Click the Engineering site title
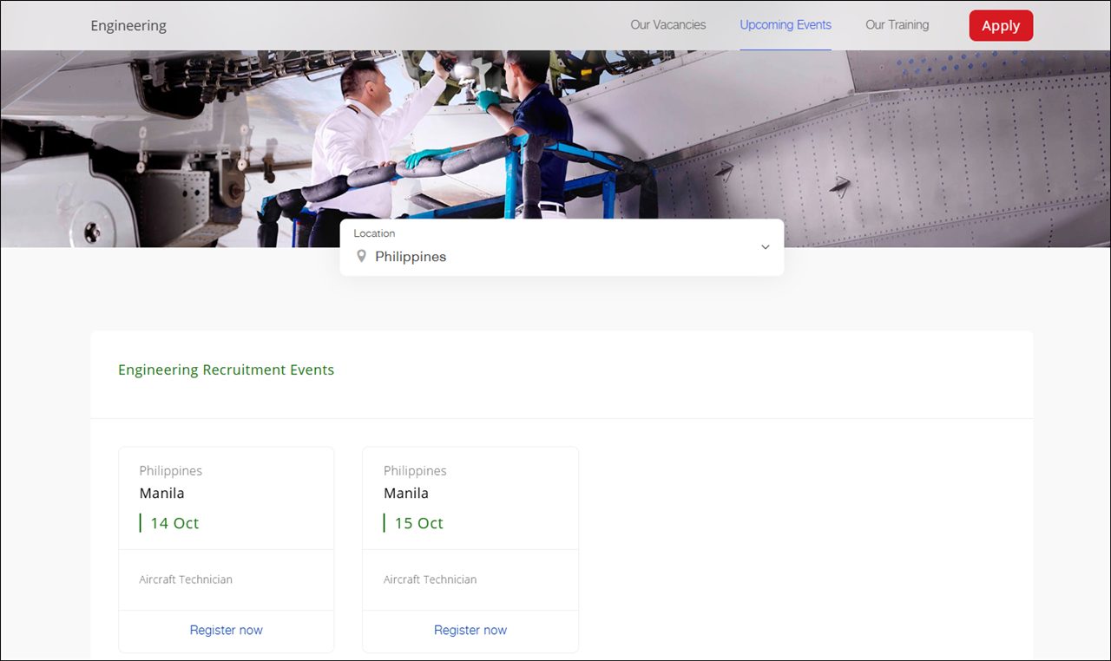This screenshot has height=661, width=1111. tap(128, 26)
